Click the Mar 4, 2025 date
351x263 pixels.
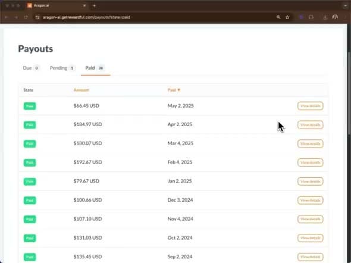click(180, 143)
